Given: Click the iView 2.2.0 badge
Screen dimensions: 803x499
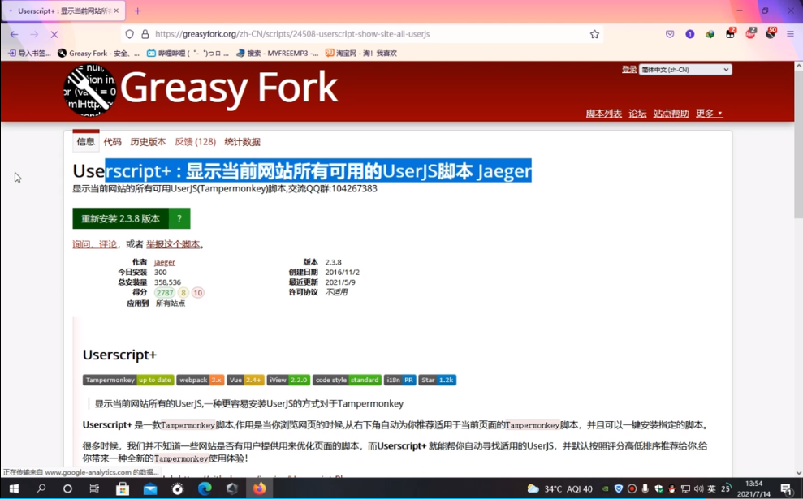Looking at the screenshot, I should click(288, 380).
